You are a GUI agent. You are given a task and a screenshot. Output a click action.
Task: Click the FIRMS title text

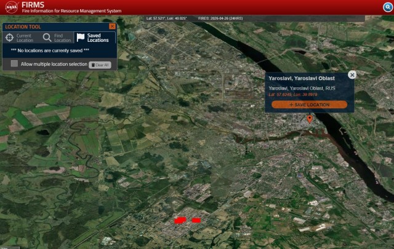pyautogui.click(x=33, y=4)
